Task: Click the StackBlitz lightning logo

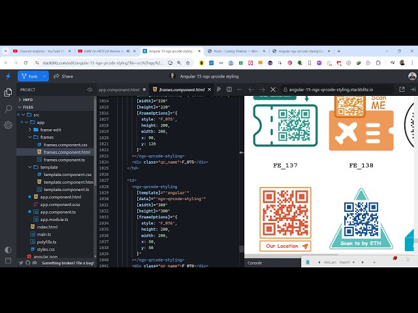Action: point(8,76)
